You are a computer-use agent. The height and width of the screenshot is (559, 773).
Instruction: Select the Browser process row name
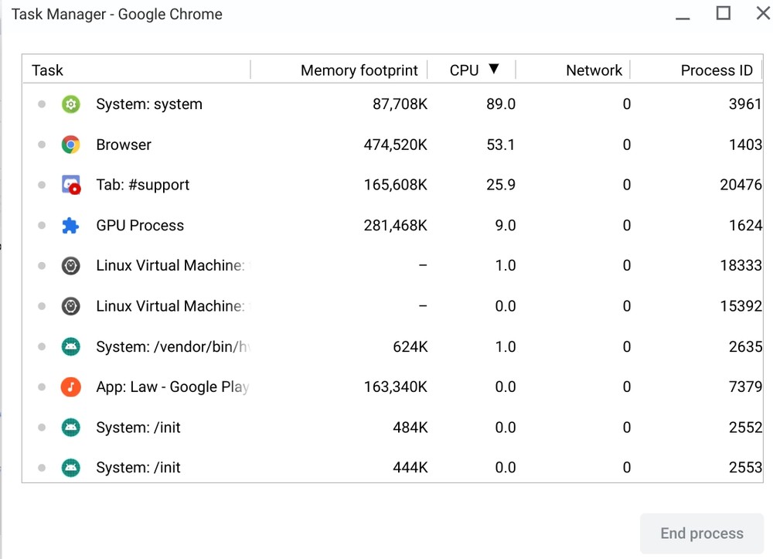(124, 145)
